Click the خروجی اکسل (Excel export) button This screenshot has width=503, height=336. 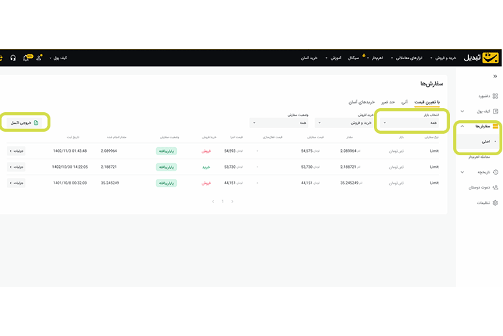25,122
